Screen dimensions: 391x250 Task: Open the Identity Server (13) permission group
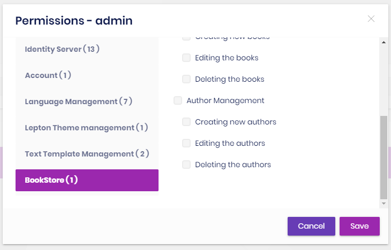(x=87, y=49)
